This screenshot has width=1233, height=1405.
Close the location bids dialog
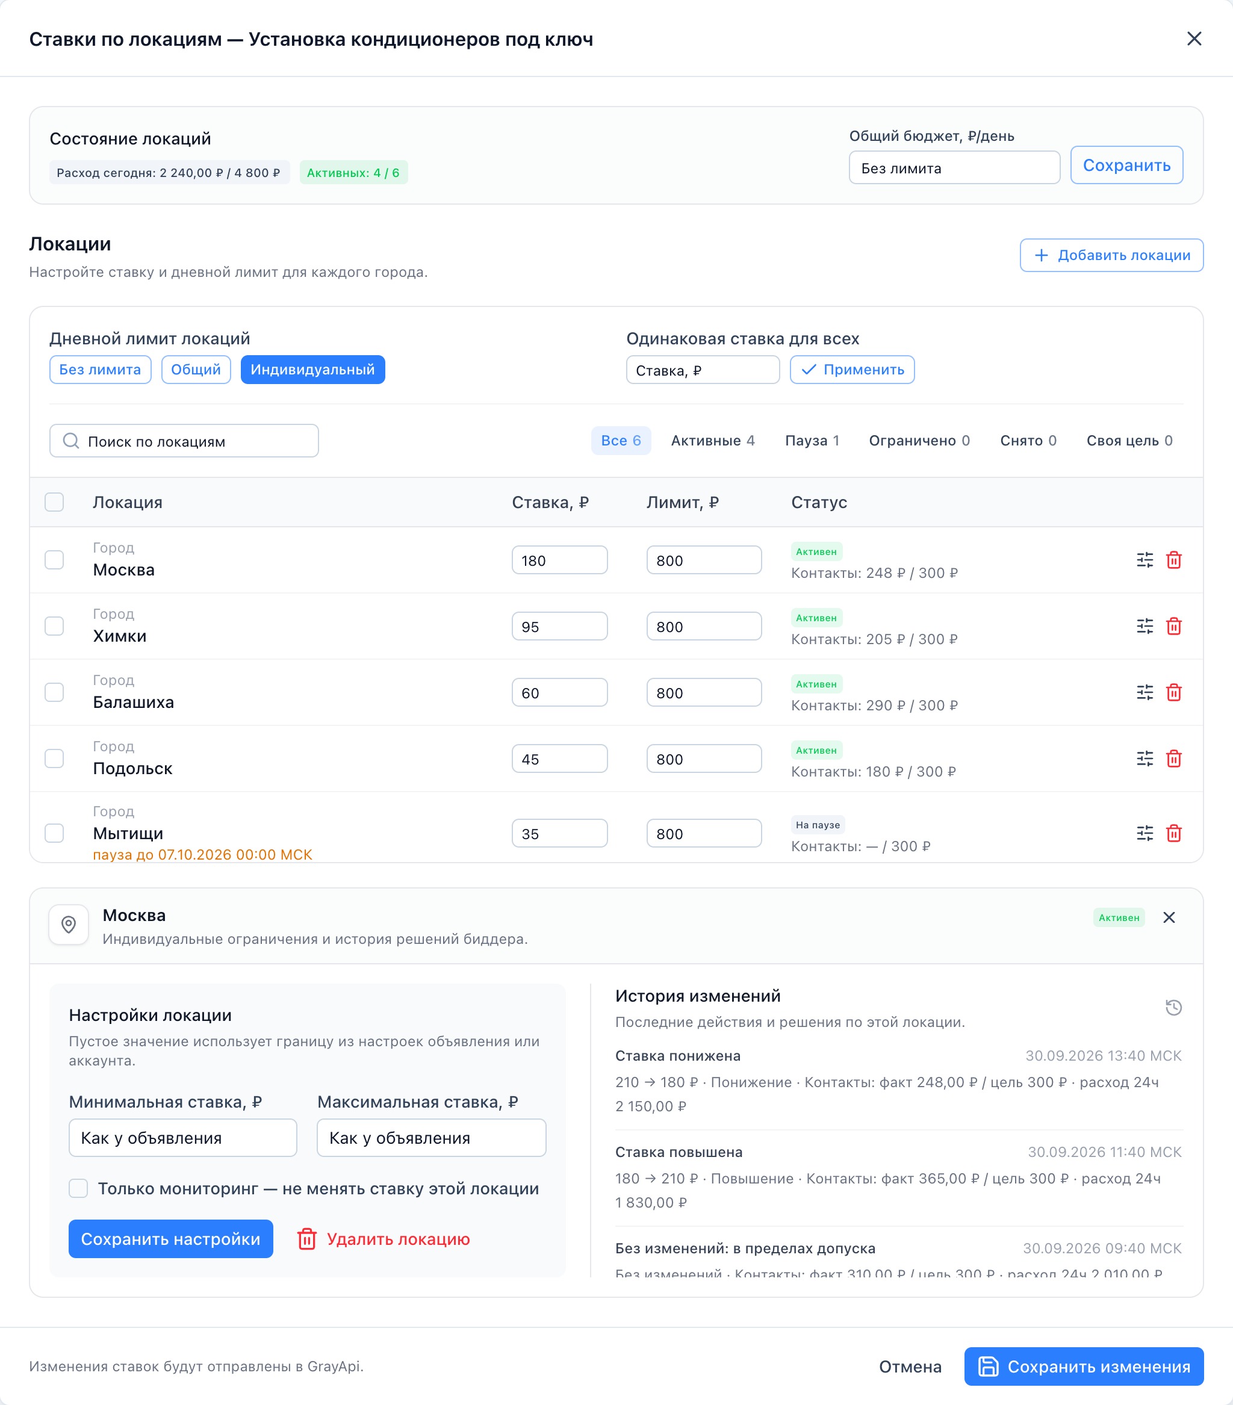[1194, 39]
